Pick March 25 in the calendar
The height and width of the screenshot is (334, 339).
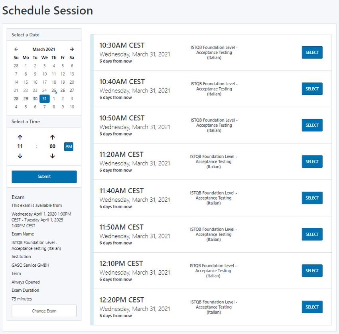tap(54, 90)
